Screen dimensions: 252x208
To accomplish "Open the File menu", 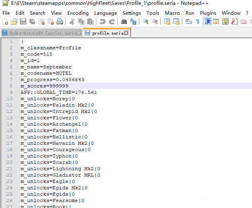I will click(x=6, y=13).
